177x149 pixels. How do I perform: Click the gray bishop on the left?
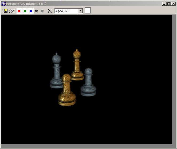click(57, 71)
